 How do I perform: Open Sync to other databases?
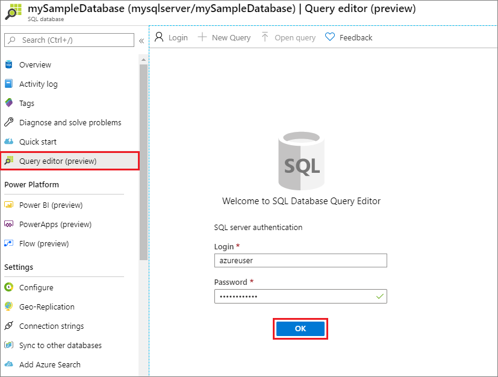tap(60, 345)
